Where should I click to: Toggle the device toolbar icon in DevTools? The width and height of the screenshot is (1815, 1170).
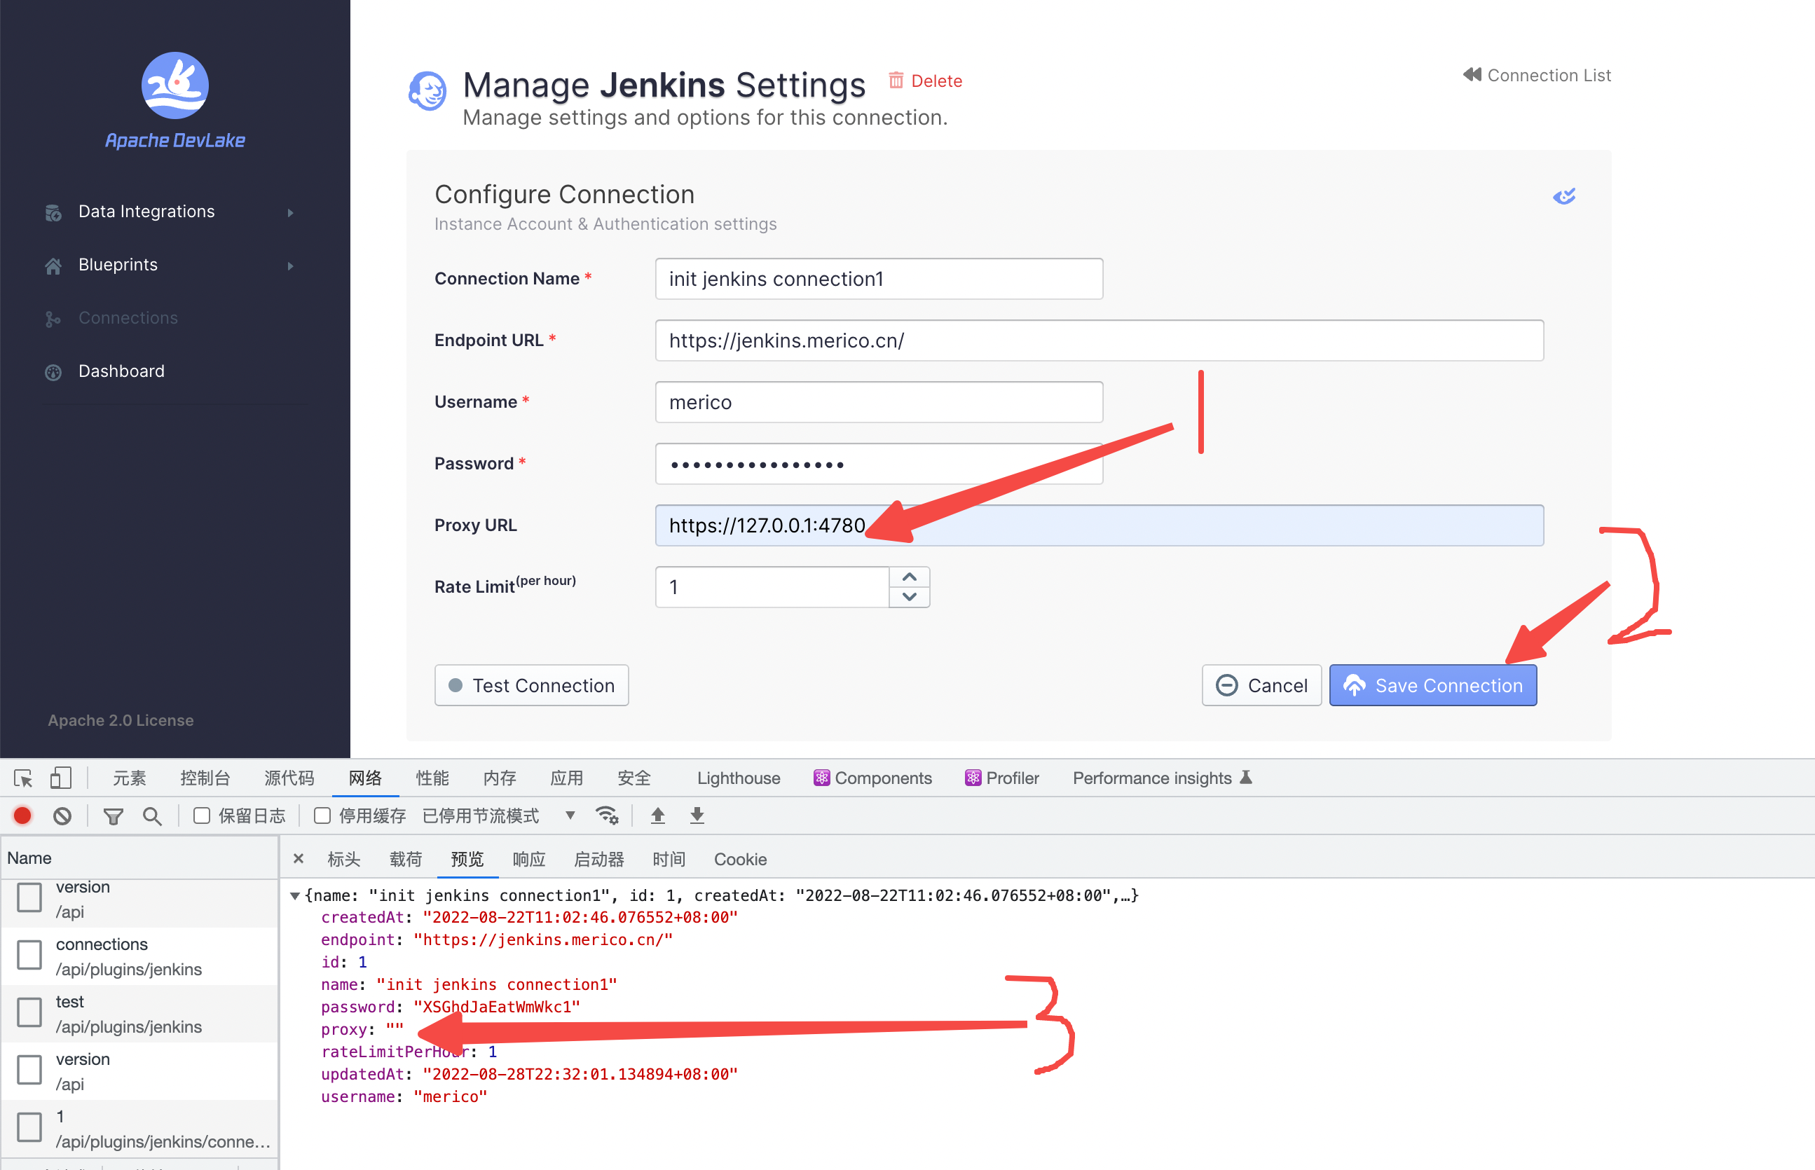click(60, 778)
